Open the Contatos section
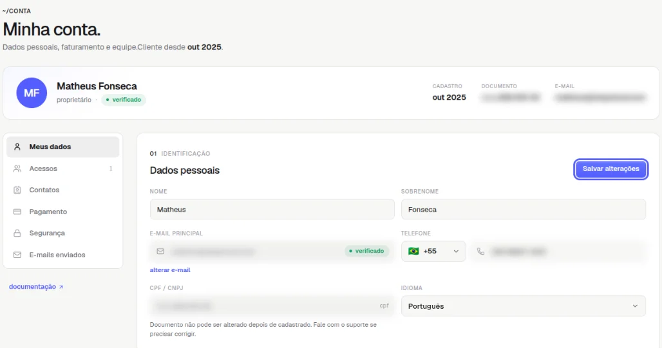The image size is (662, 348). click(63, 190)
